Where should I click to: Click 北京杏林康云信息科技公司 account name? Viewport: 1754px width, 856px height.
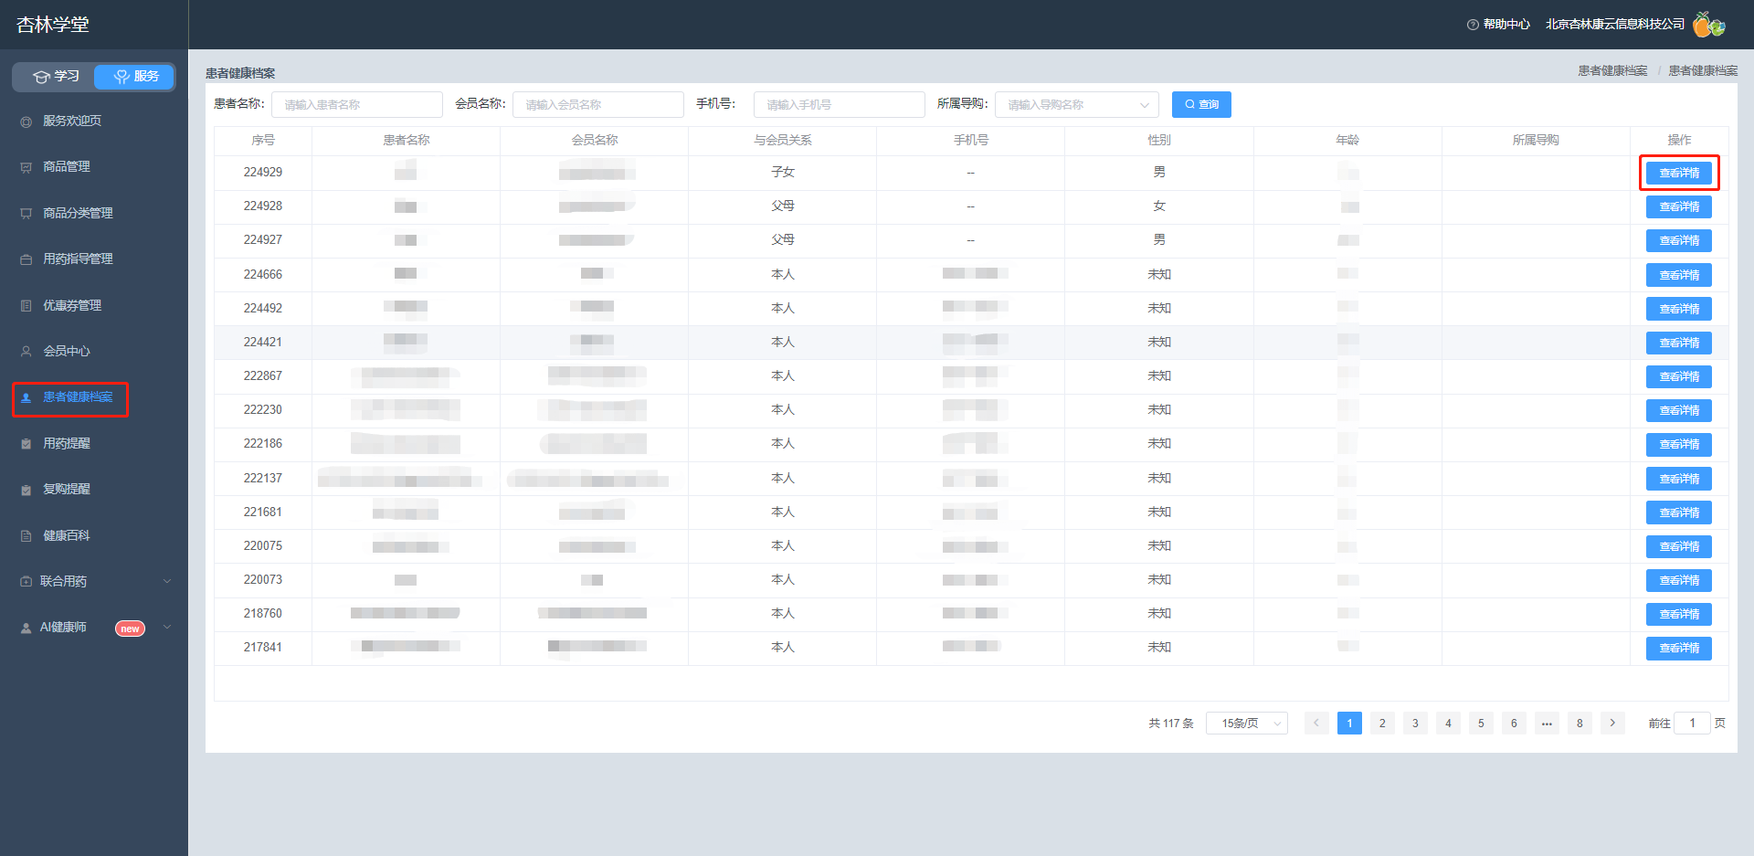click(x=1615, y=25)
